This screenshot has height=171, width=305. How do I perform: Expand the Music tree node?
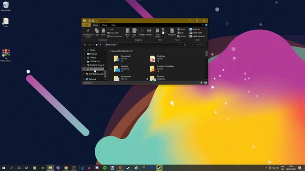click(85, 50)
